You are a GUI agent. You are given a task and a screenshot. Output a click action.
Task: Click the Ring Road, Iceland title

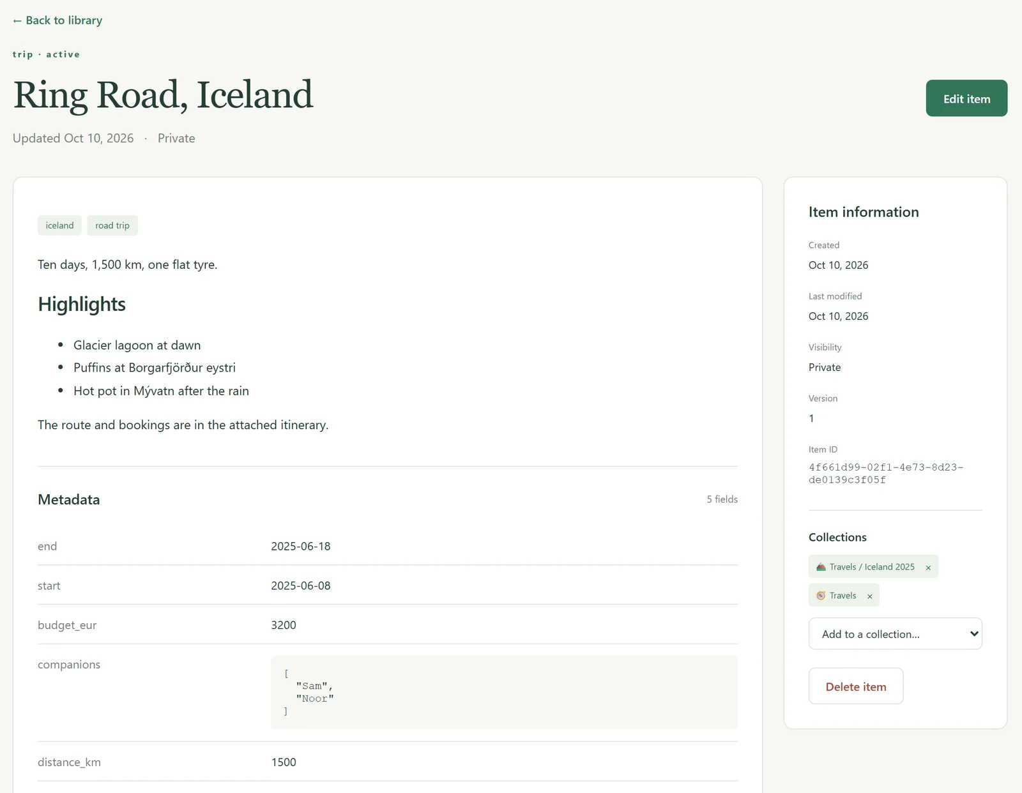pos(163,95)
